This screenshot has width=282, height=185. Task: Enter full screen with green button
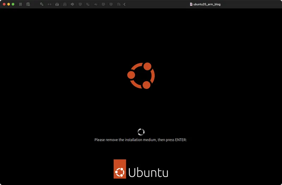(x=13, y=4)
